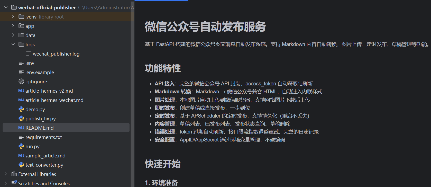Screen dimensions: 431x187
Task: Click the heading 微信公众号自动发布服务
Action: 205,26
